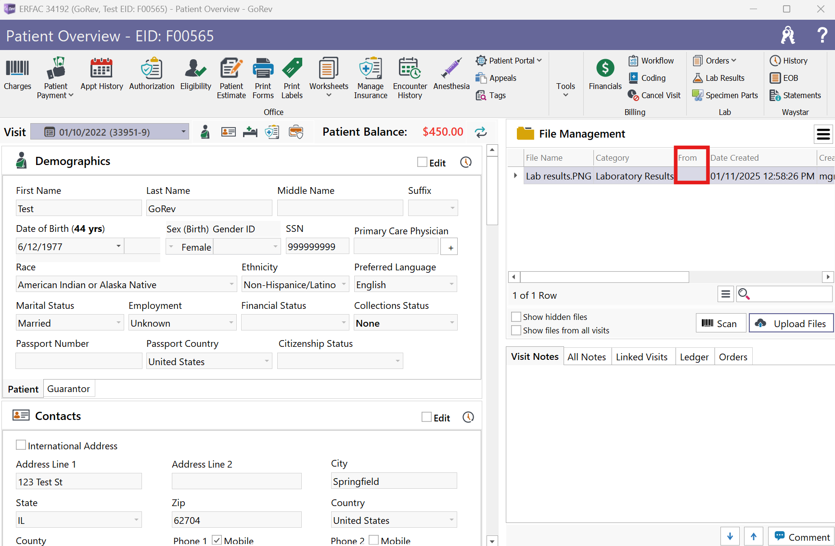This screenshot has width=835, height=546.
Task: Check Phone 2 Mobile checkbox
Action: click(x=373, y=540)
